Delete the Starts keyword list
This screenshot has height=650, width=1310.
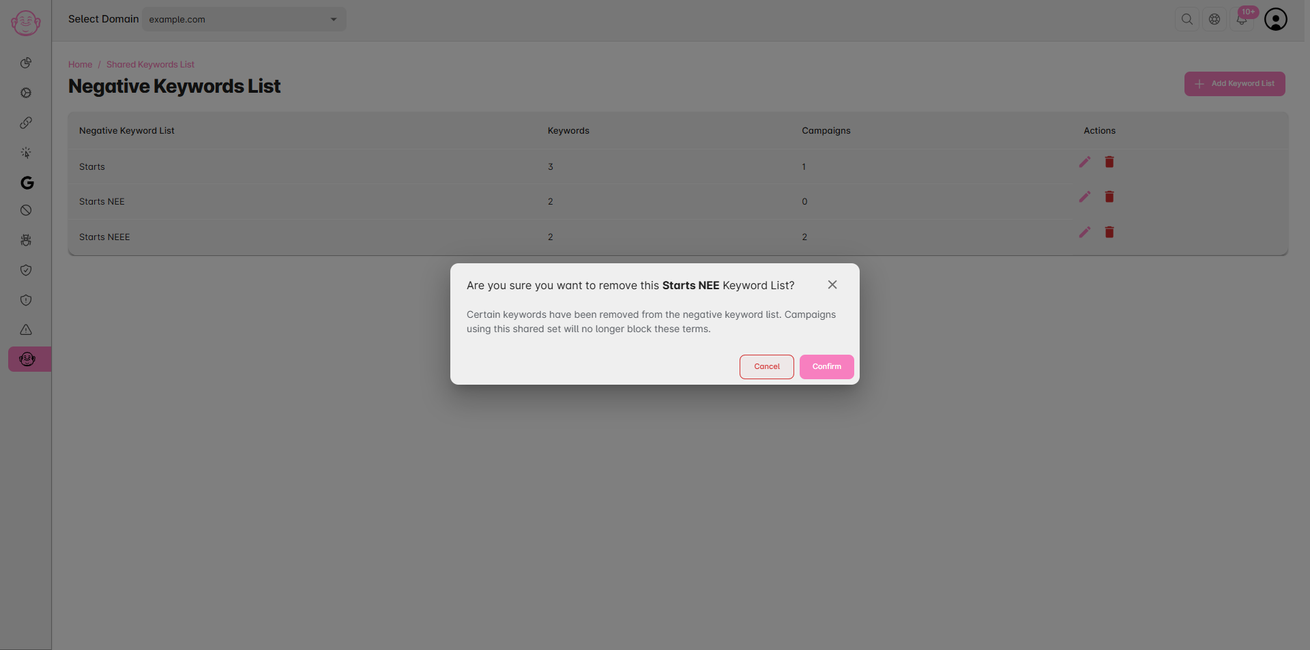click(x=1109, y=162)
